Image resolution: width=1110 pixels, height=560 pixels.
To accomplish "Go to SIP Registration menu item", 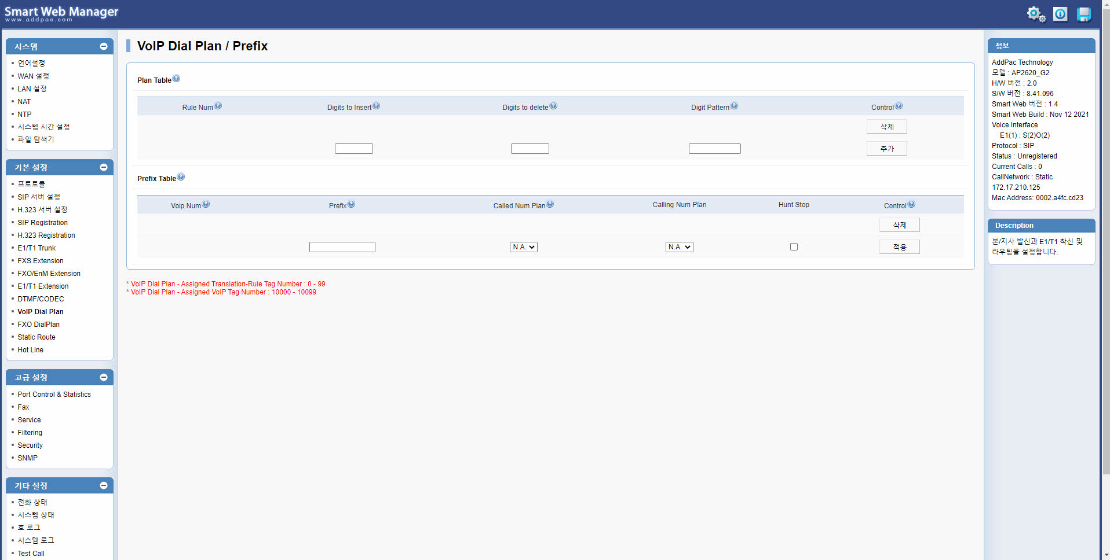I will (x=42, y=223).
